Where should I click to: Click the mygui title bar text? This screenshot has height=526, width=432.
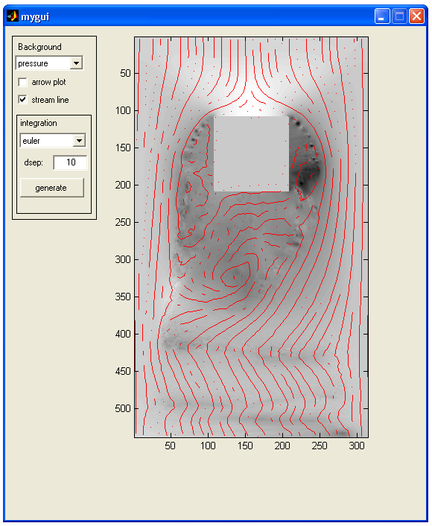35,17
